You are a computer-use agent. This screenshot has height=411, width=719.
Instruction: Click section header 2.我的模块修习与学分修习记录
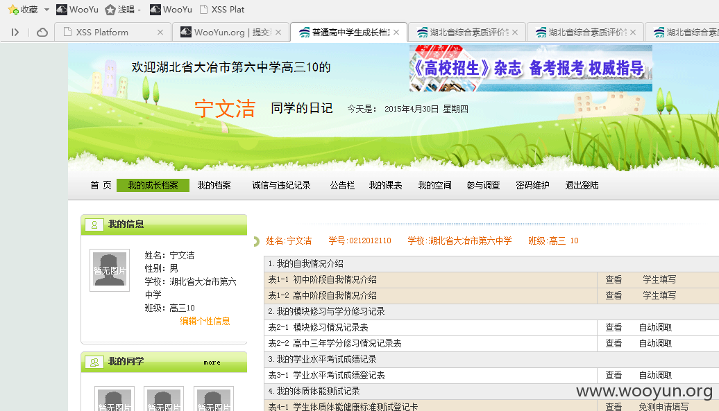point(326,311)
